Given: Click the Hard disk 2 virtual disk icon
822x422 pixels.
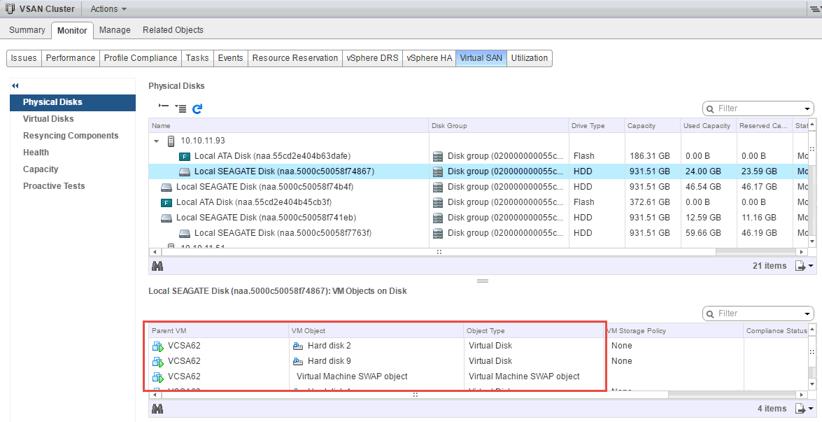Looking at the screenshot, I should [298, 346].
